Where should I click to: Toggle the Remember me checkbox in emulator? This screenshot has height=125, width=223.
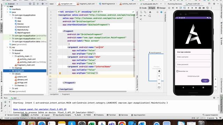point(177,71)
